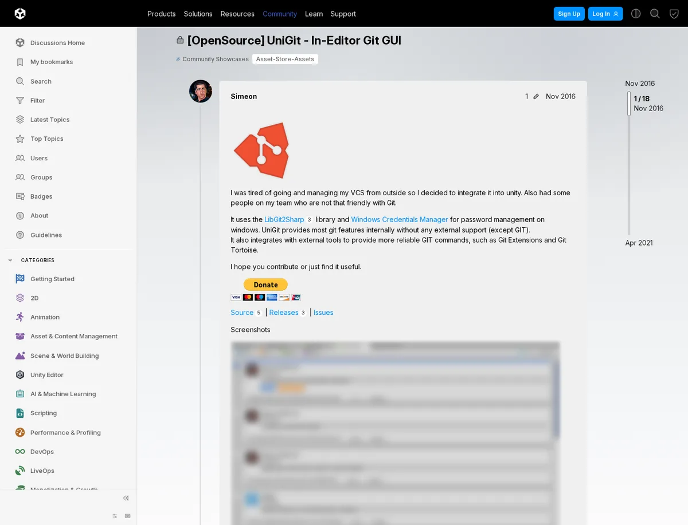Open the Learn menu
Screen dimensions: 688x525
tap(314, 14)
